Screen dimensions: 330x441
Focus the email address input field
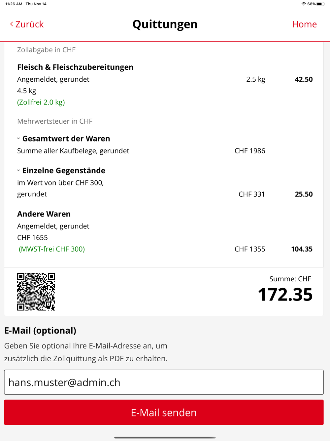click(164, 382)
